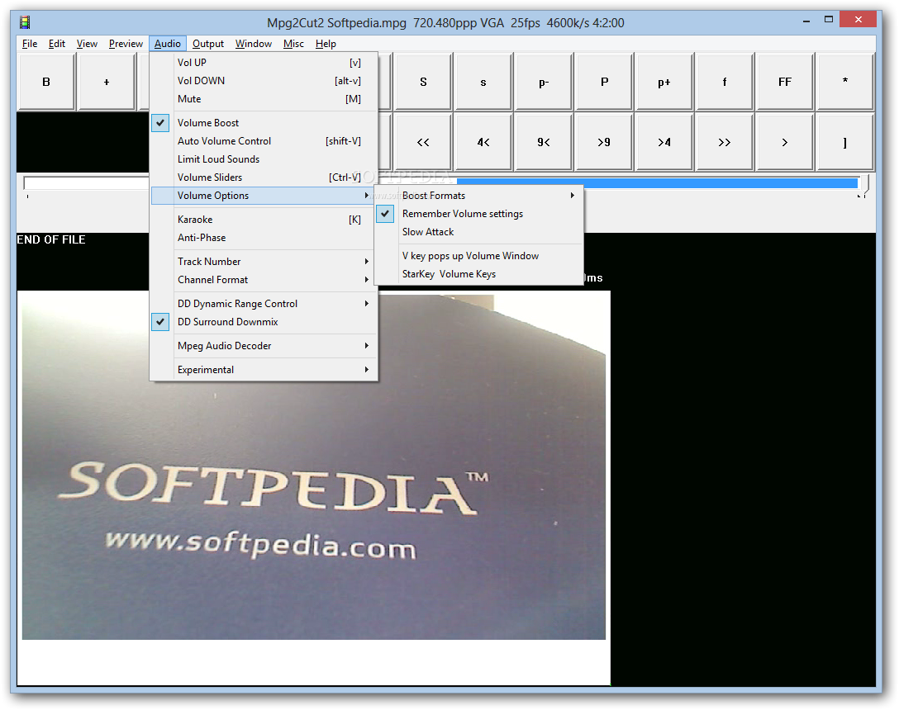
Task: Click the B toolbar button
Action: click(x=46, y=82)
